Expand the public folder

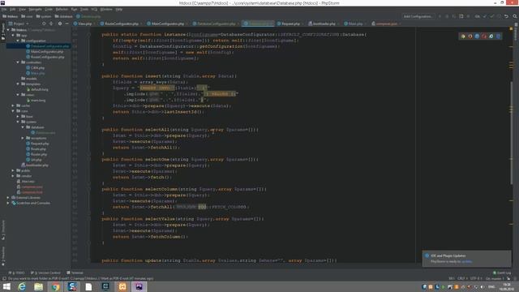click(x=13, y=170)
